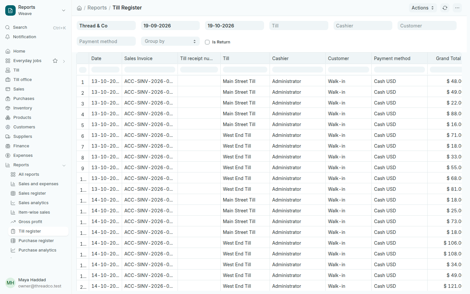Open Notification from the sidebar

[x=36, y=37]
